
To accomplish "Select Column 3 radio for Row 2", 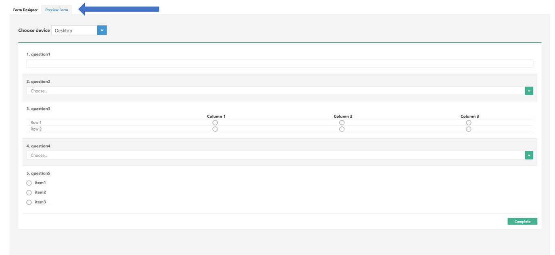I will 468,129.
